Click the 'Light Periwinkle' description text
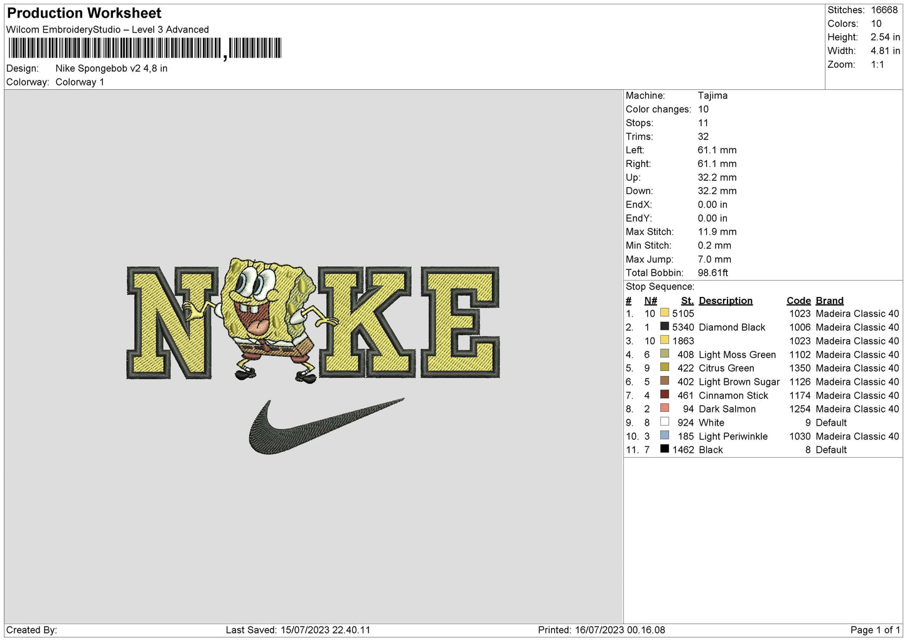907x641 pixels. point(733,436)
